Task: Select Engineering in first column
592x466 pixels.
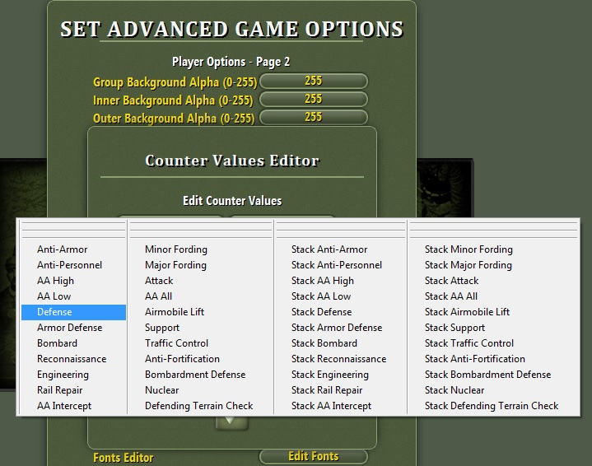Action: [x=73, y=375]
